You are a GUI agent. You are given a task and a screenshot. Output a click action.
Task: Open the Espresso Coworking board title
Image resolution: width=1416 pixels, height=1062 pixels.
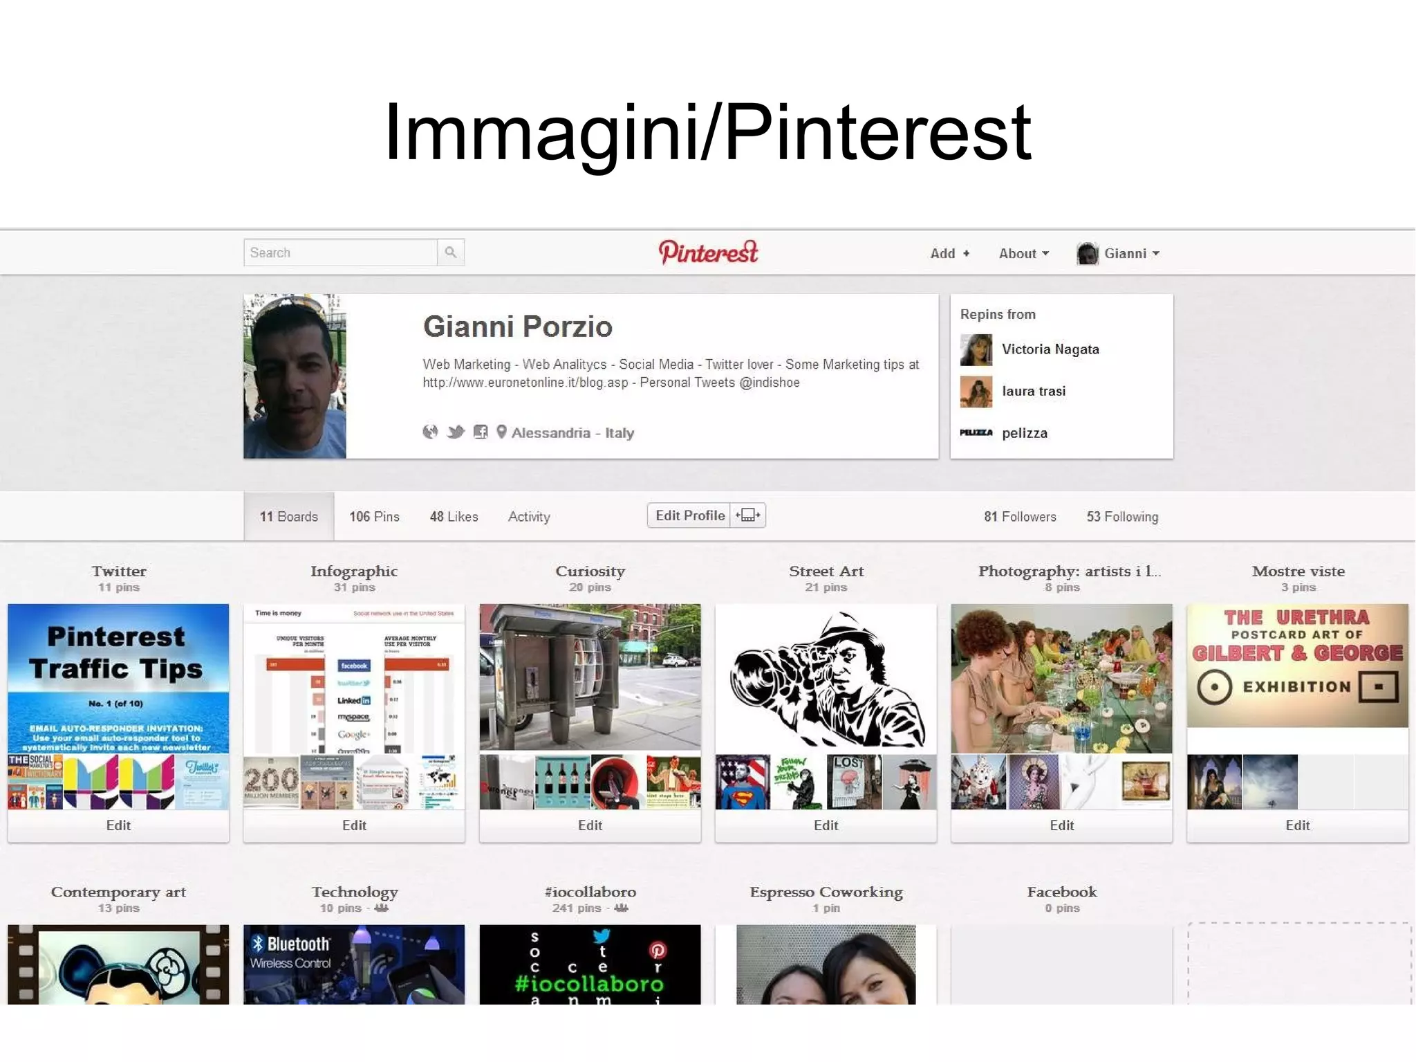(826, 892)
